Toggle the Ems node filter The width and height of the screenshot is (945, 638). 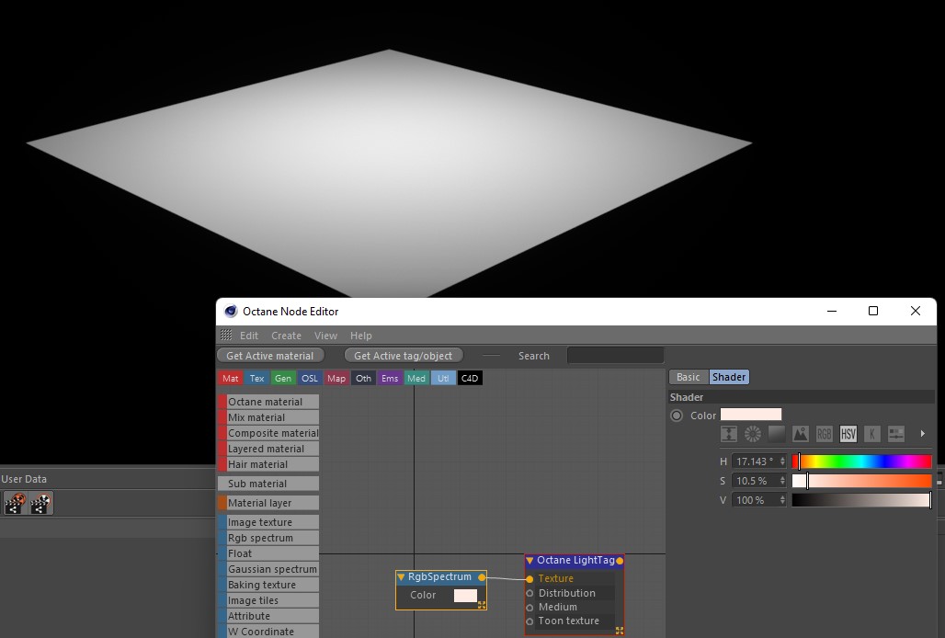point(390,379)
